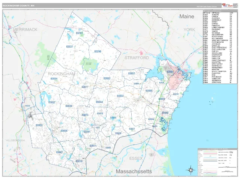Click the publisher logo in the title bar
This screenshot has height=180, width=240.
click(x=227, y=6)
